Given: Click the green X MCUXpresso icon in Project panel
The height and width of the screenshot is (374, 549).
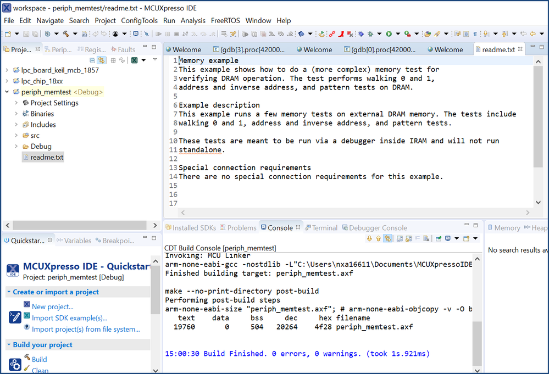Looking at the screenshot, I should 134,60.
